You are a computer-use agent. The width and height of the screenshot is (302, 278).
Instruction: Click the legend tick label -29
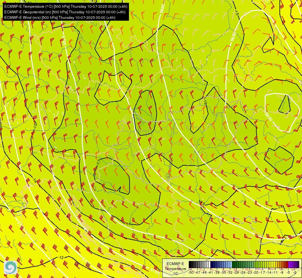(x=237, y=272)
